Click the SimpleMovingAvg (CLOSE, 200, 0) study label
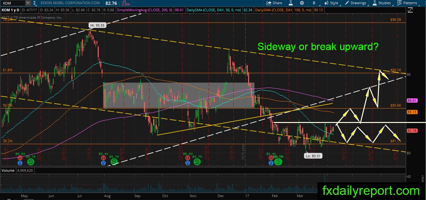 pos(145,10)
